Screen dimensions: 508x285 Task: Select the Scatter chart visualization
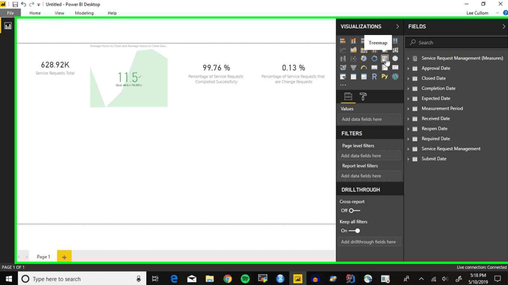pos(353,58)
